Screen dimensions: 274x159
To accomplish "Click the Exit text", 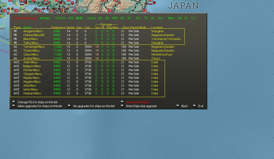I will click(201, 106).
